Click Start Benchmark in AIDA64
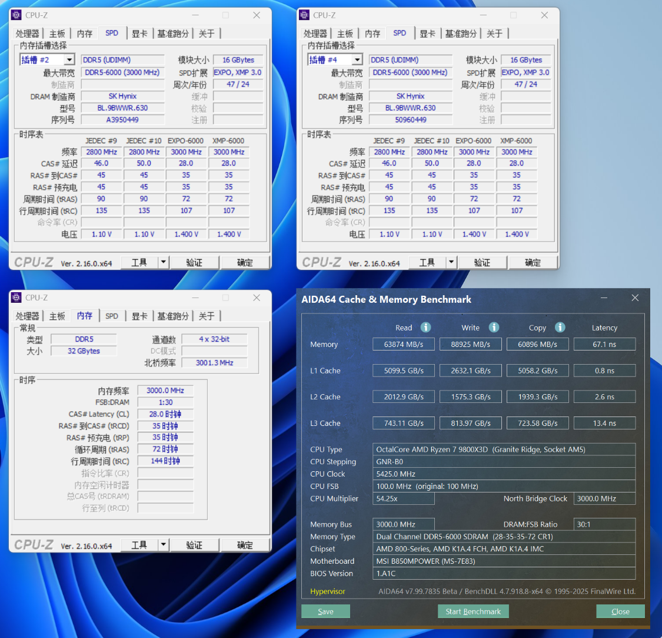This screenshot has width=662, height=638. 473,611
